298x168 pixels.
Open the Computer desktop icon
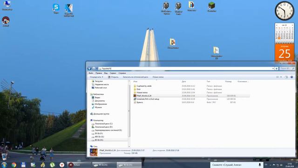pyautogui.click(x=7, y=5)
